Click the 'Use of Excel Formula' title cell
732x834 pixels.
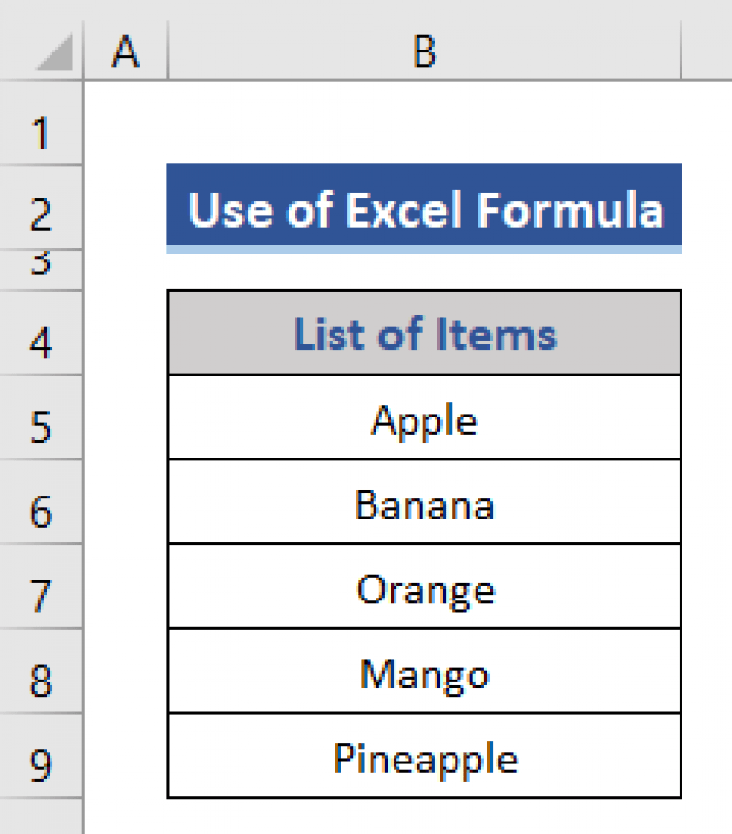pyautogui.click(x=424, y=210)
